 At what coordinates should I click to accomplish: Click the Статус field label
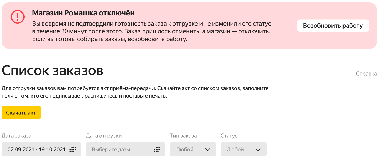[229, 136]
